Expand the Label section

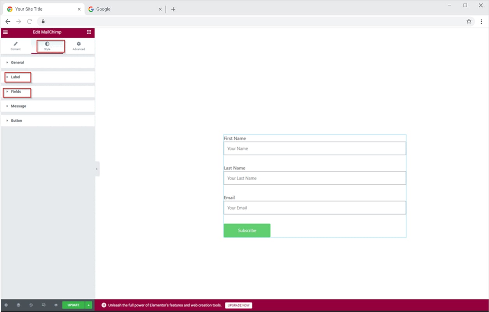click(x=16, y=77)
